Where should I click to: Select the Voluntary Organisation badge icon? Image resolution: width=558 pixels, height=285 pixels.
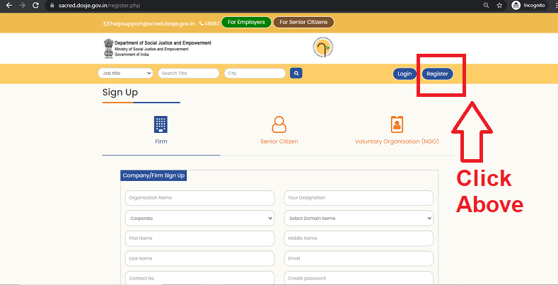(397, 124)
